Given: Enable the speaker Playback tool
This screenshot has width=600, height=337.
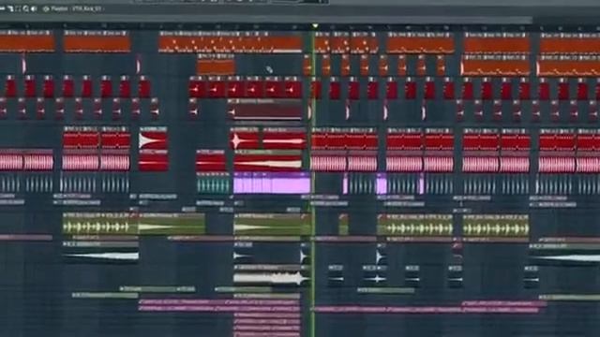Looking at the screenshot, I should 34,8.
